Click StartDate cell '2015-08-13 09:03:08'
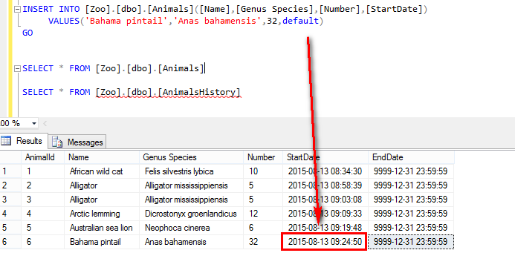This screenshot has height=273, width=515. pyautogui.click(x=325, y=200)
